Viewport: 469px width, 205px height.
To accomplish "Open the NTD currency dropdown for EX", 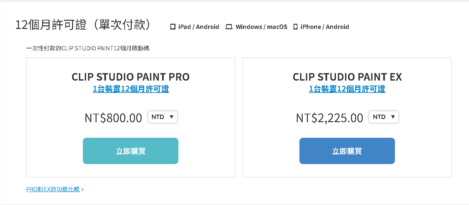I will click(384, 117).
